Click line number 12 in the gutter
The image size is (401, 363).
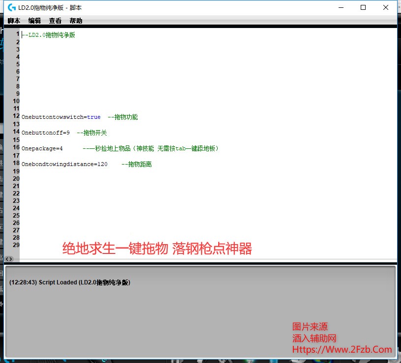click(16, 116)
